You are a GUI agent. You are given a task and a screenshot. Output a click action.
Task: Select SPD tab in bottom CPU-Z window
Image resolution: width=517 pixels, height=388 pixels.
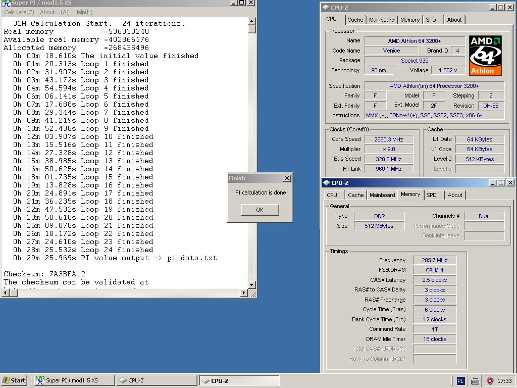431,195
